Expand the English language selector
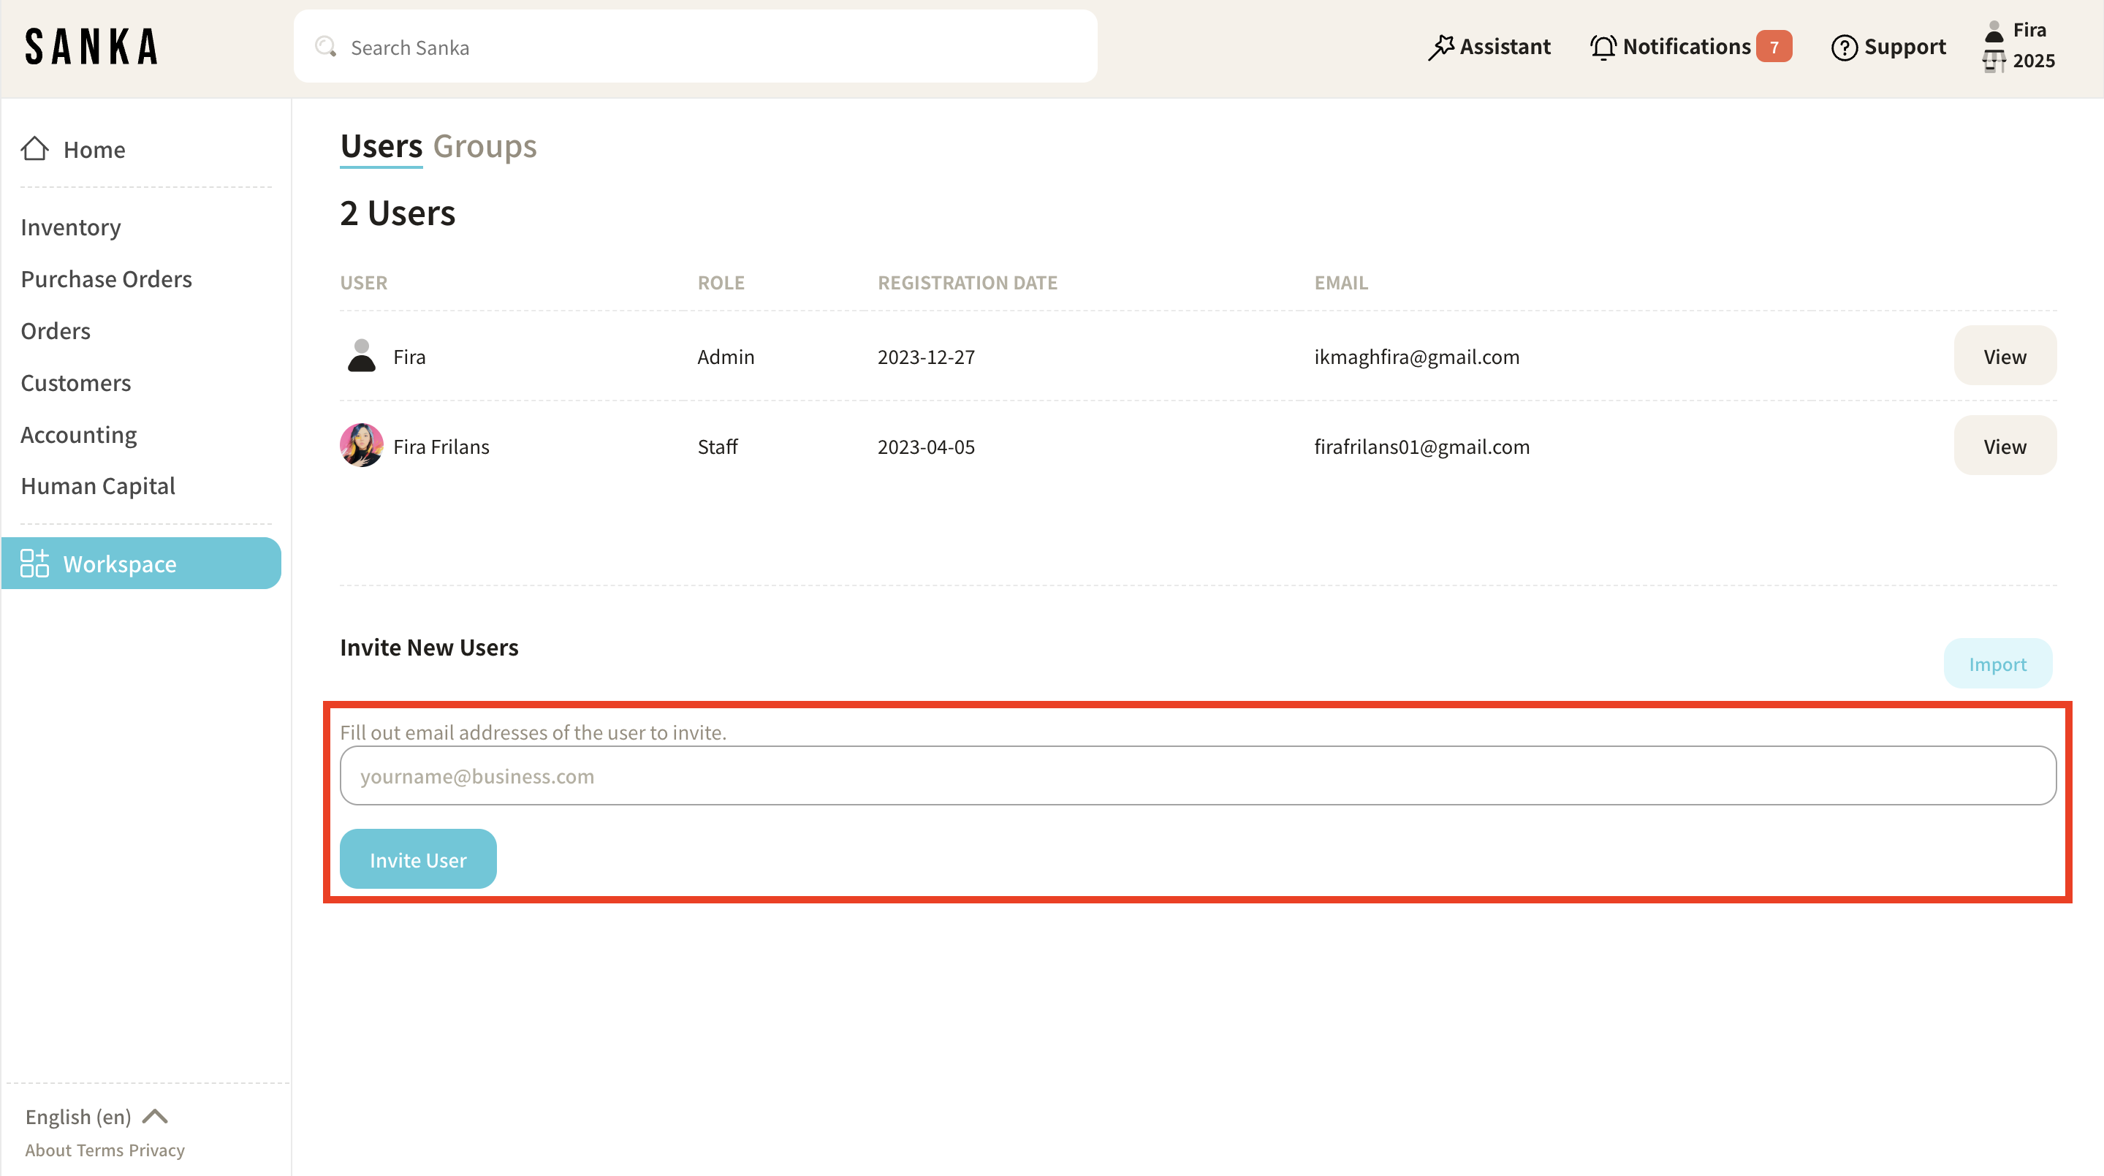2104x1176 pixels. click(x=96, y=1116)
